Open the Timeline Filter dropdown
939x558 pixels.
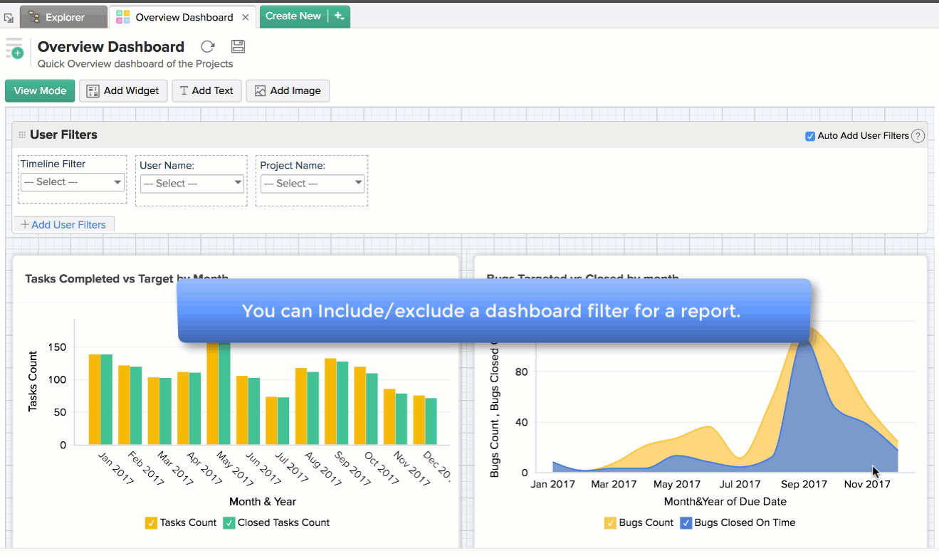click(x=72, y=182)
